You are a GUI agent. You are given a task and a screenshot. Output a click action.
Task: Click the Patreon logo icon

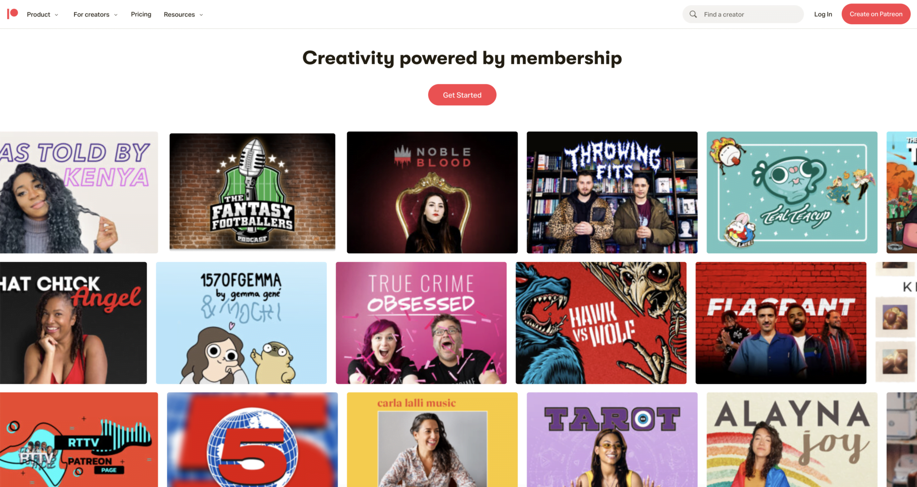[13, 14]
